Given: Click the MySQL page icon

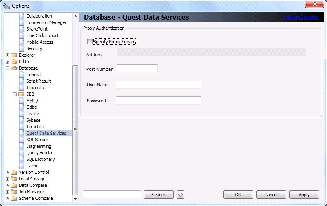Looking at the screenshot, I should (x=22, y=101).
